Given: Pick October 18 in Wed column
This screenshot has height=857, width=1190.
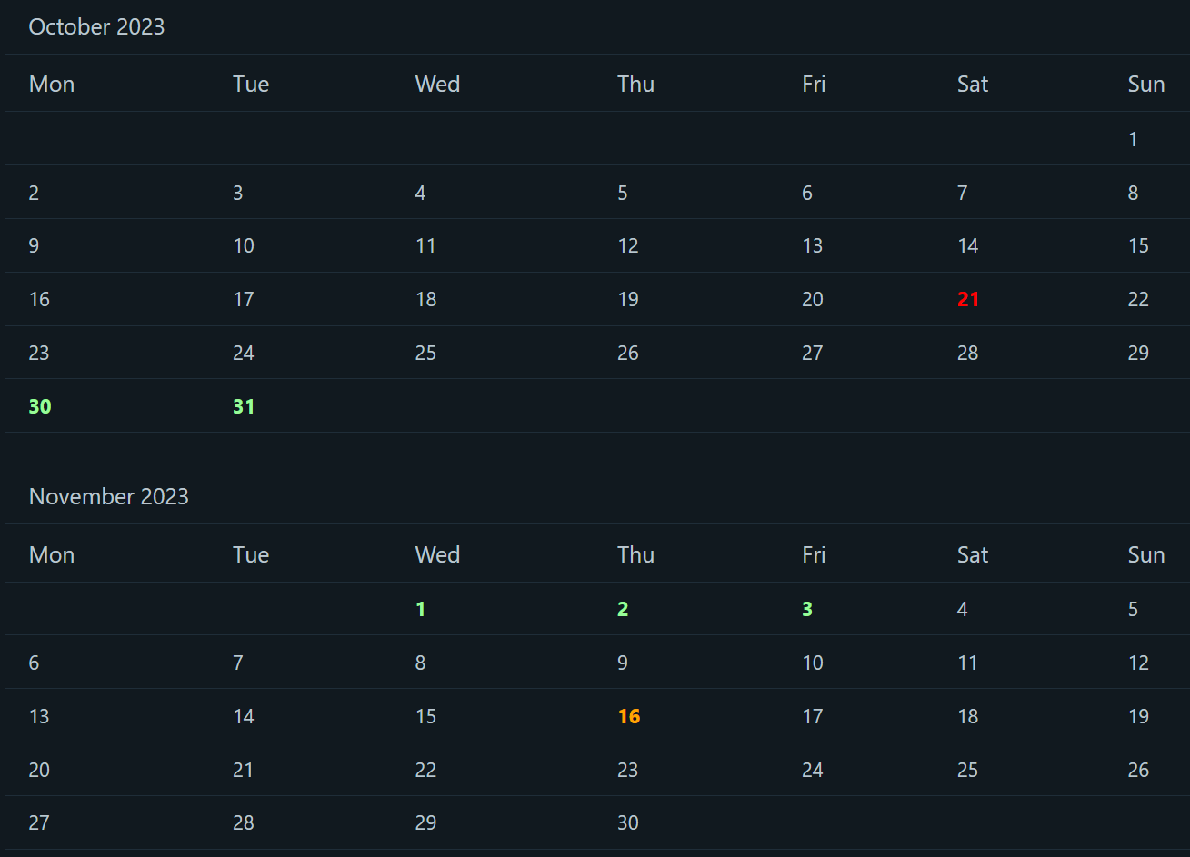Looking at the screenshot, I should pos(425,299).
